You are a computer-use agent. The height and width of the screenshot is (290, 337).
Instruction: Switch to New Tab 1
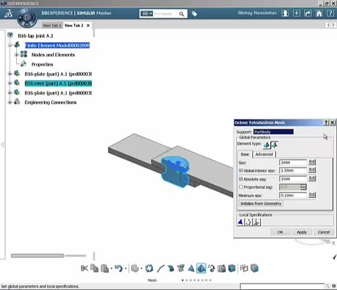coord(52,25)
